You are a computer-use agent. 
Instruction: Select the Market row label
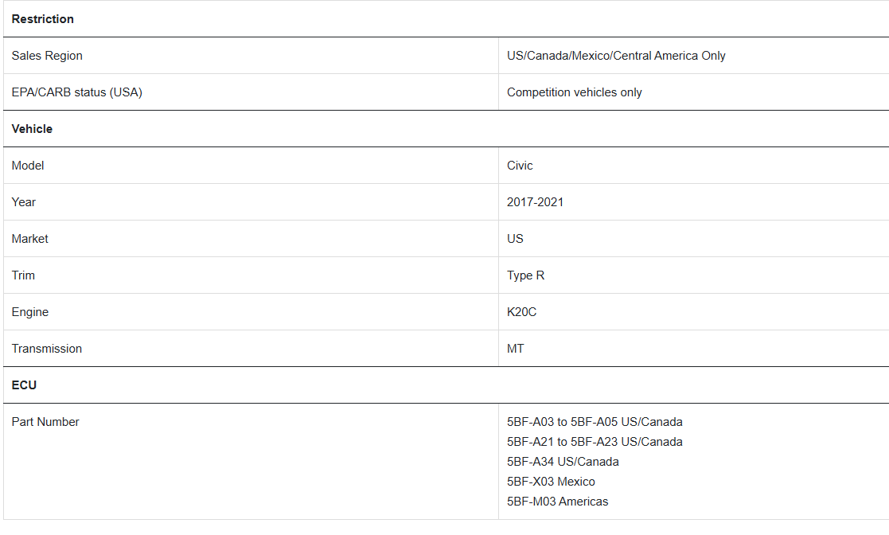(x=29, y=238)
